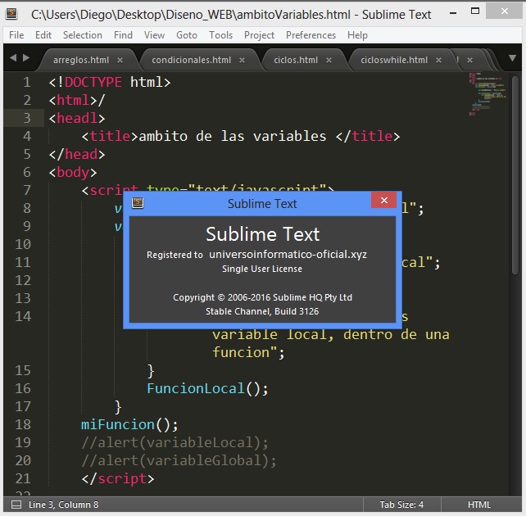Open the Selection menu
526x516 pixels.
pyautogui.click(x=83, y=35)
